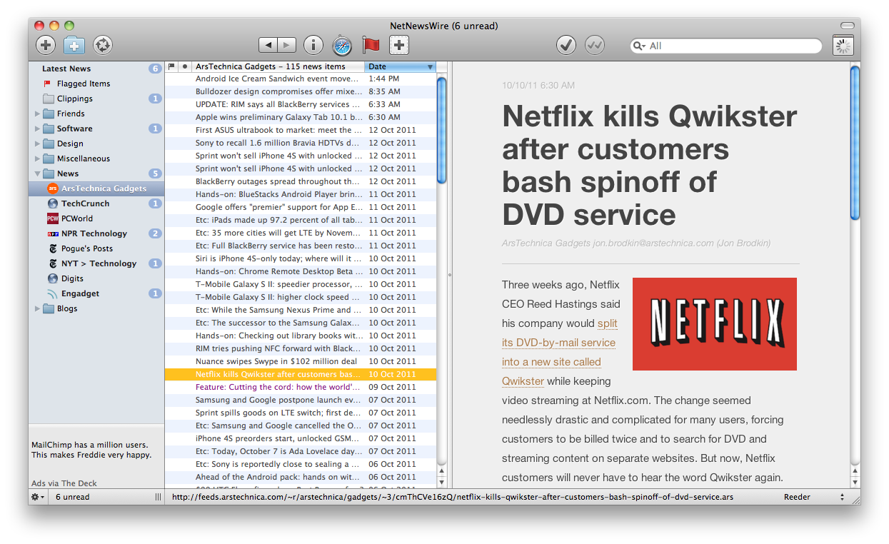Click the flag column header
Screen dimensions: 889x544
pyautogui.click(x=171, y=66)
